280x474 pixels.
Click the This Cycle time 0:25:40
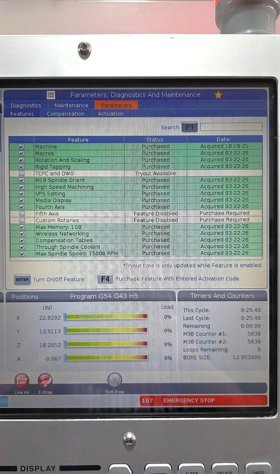coord(251,310)
